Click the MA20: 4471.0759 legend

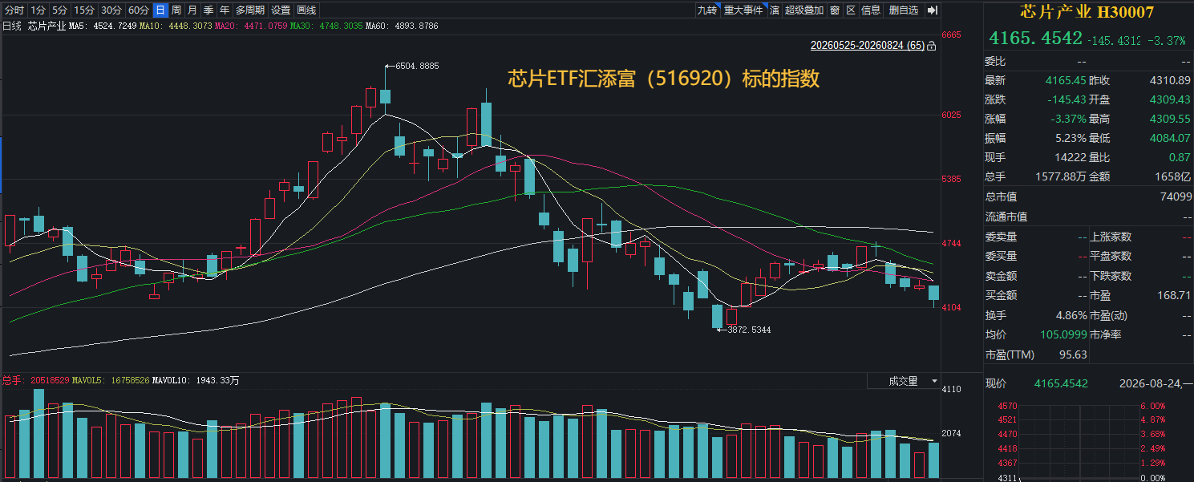[x=249, y=26]
